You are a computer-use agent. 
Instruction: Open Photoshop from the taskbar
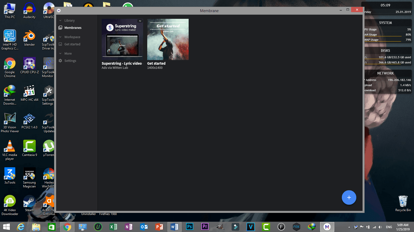pyautogui.click(x=189, y=227)
